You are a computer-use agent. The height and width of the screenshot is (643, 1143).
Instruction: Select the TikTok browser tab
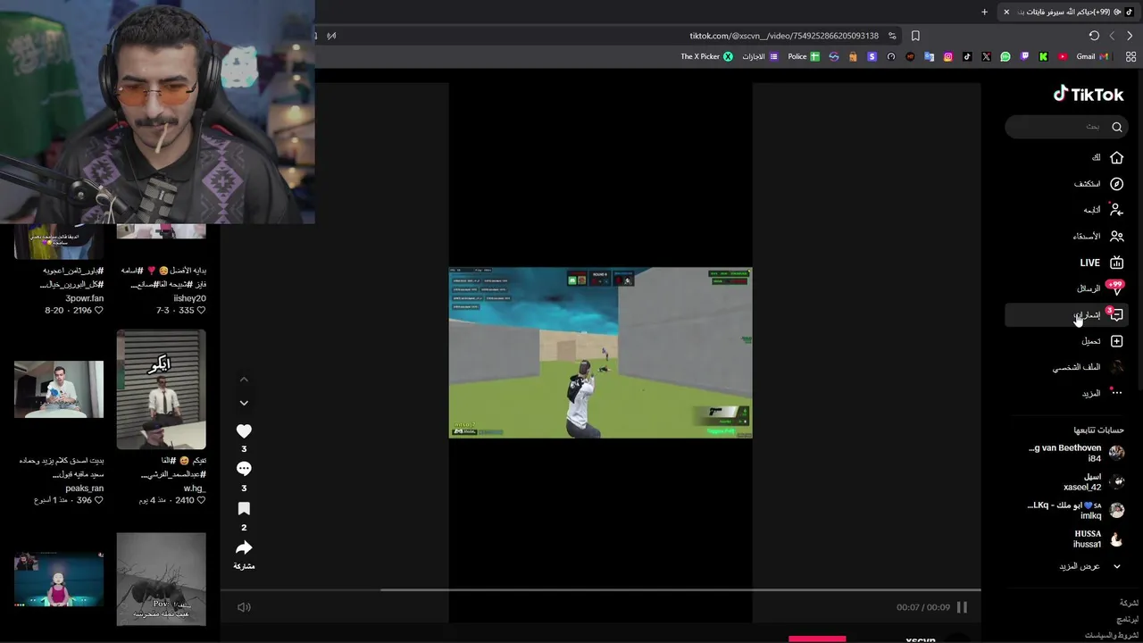pos(1069,12)
